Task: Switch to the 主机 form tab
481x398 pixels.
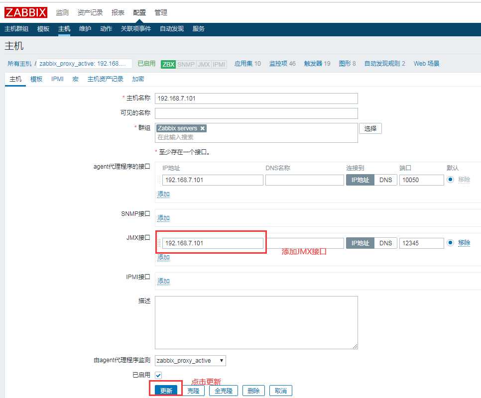Action: pyautogui.click(x=15, y=79)
